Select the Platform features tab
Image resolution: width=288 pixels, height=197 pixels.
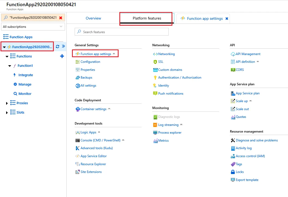[147, 18]
